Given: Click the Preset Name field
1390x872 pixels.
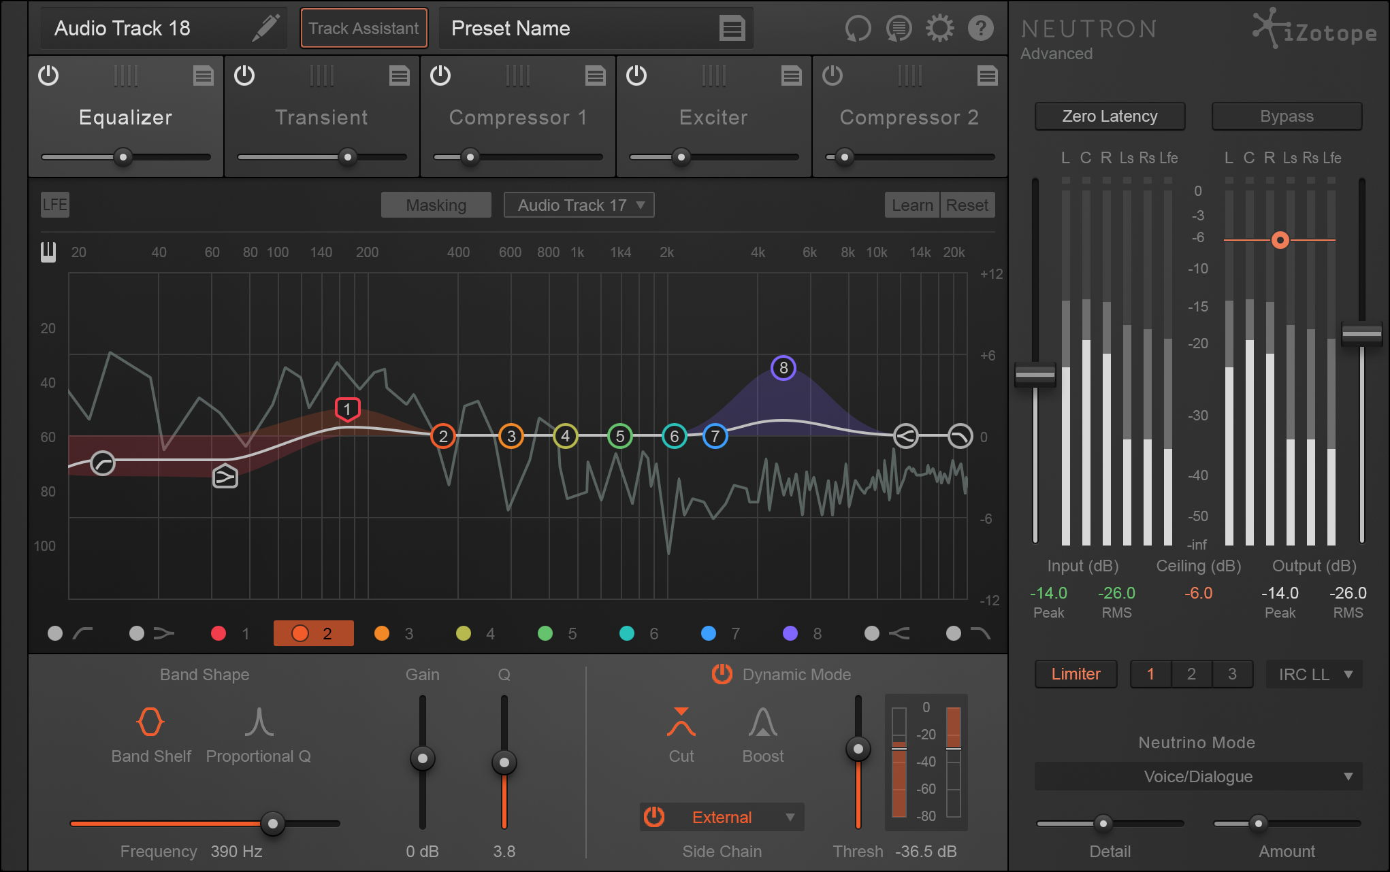Looking at the screenshot, I should pos(596,29).
